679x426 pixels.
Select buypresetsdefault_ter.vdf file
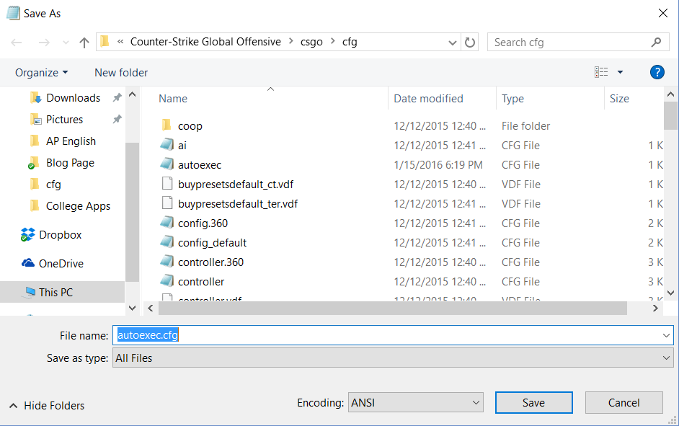click(238, 204)
